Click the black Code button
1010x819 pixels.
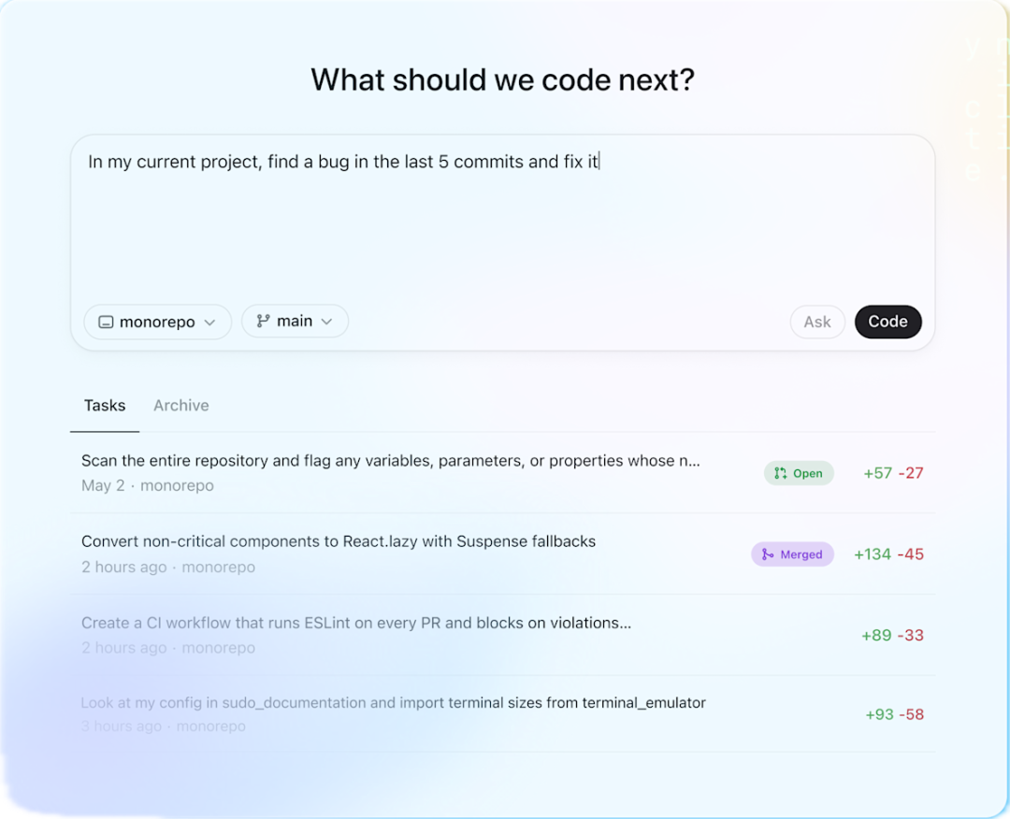coord(887,322)
